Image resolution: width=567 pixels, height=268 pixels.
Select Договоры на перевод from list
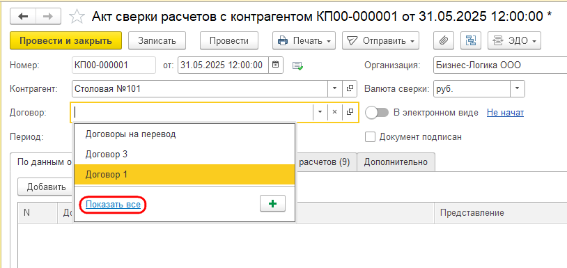point(185,134)
